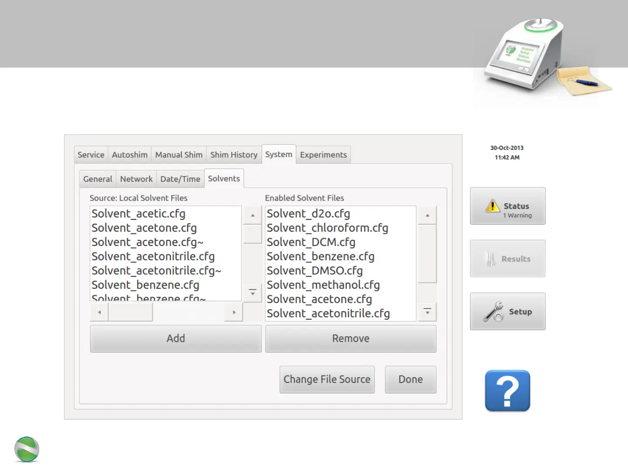The height and width of the screenshot is (471, 628).
Task: Select Solvent_benzene.cfg in enabled solvent files
Action: (341, 256)
